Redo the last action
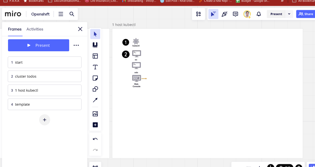 [95, 150]
